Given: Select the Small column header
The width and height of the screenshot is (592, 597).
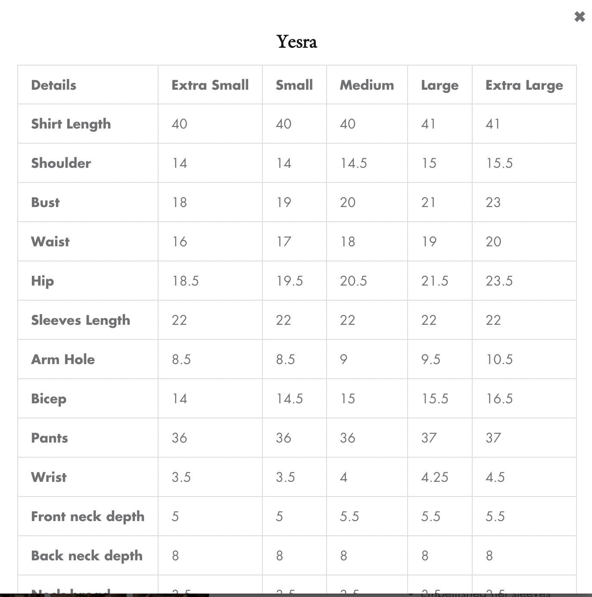Looking at the screenshot, I should coord(294,85).
